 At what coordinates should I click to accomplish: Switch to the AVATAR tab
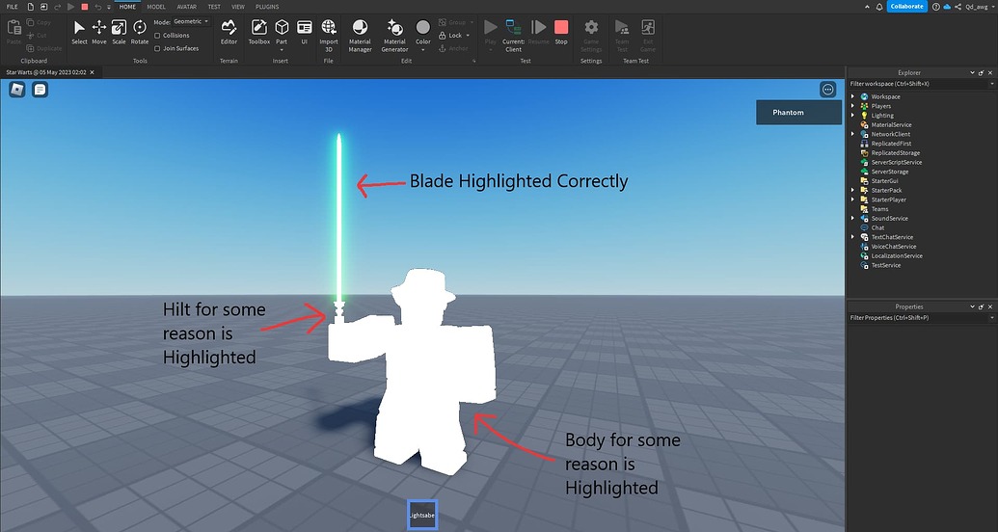(186, 7)
